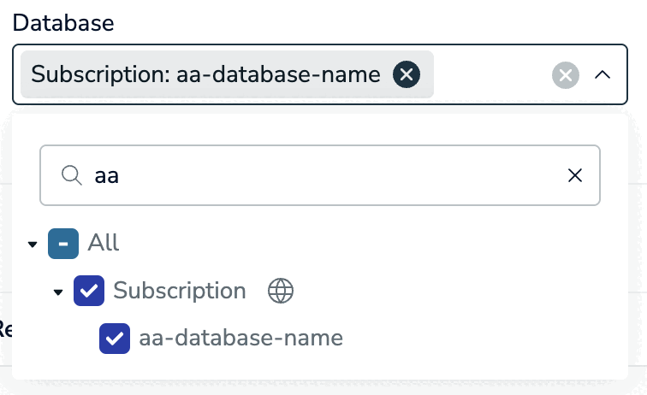Click the magnifier search icon
The height and width of the screenshot is (395, 647).
[x=71, y=175]
